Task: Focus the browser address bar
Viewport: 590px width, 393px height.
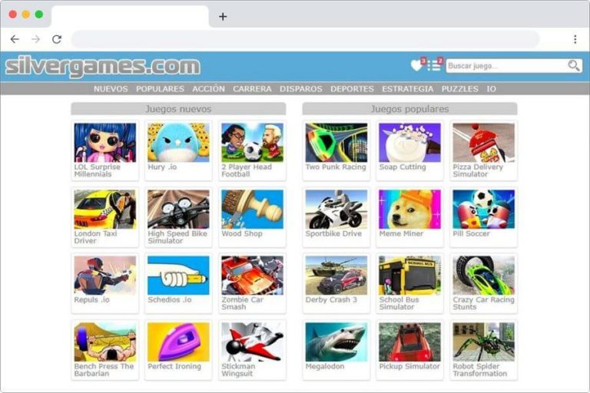Action: point(306,39)
